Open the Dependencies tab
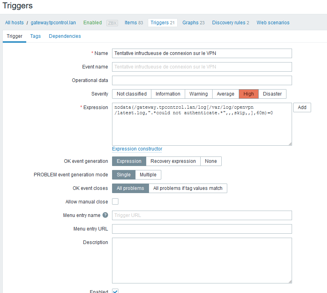 pyautogui.click(x=65, y=36)
